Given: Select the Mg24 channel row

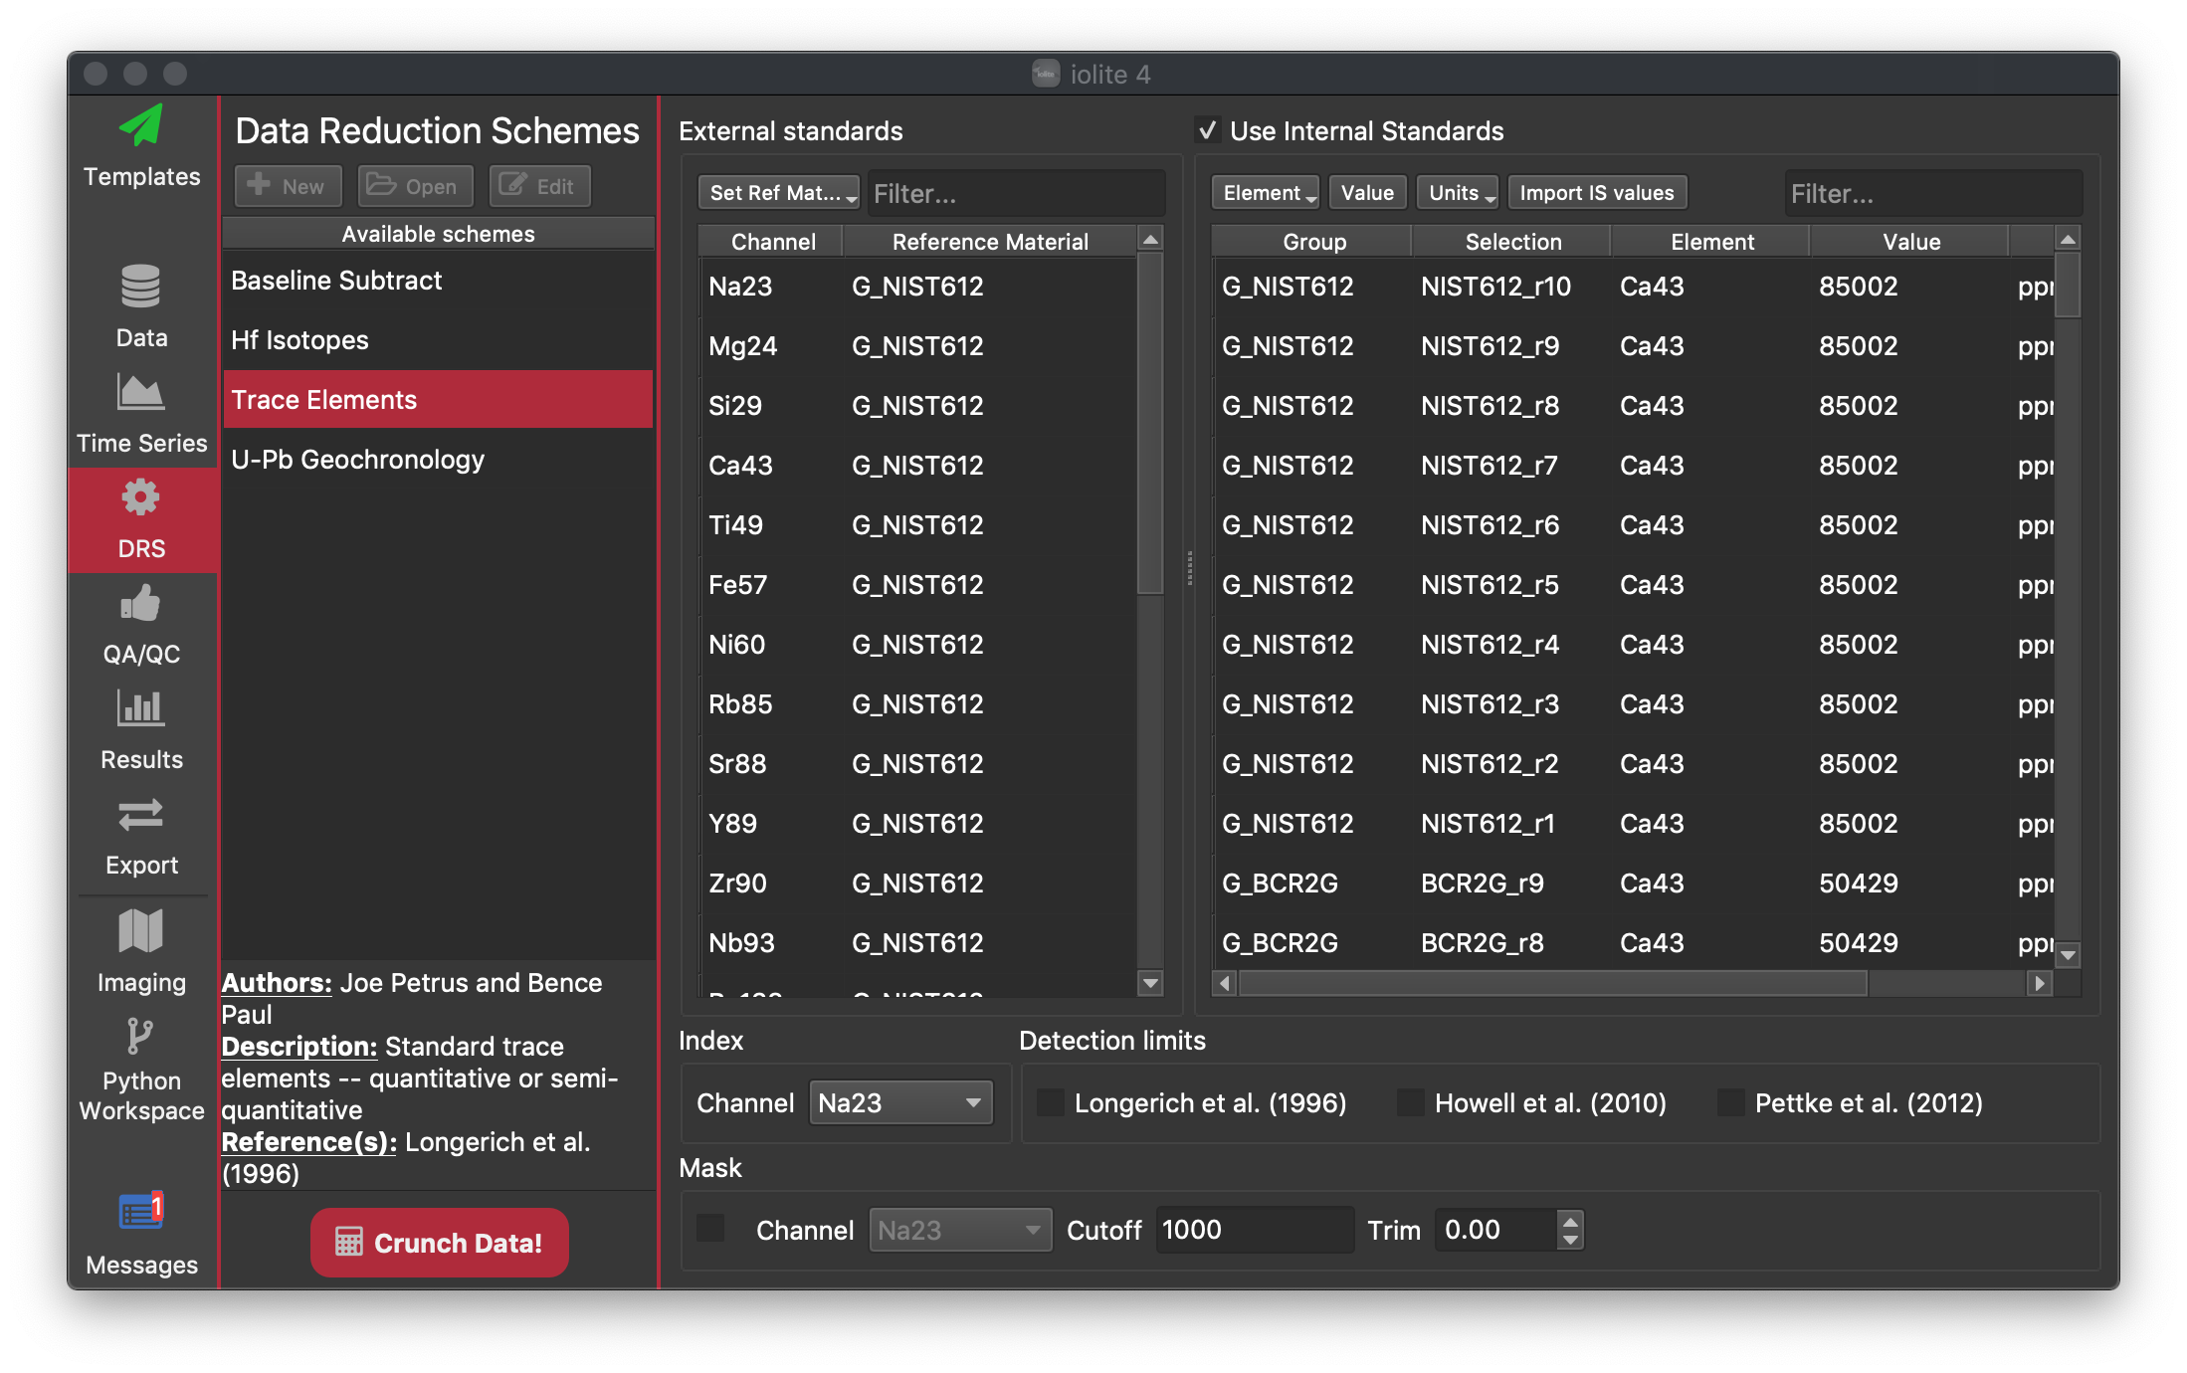Looking at the screenshot, I should pos(916,346).
